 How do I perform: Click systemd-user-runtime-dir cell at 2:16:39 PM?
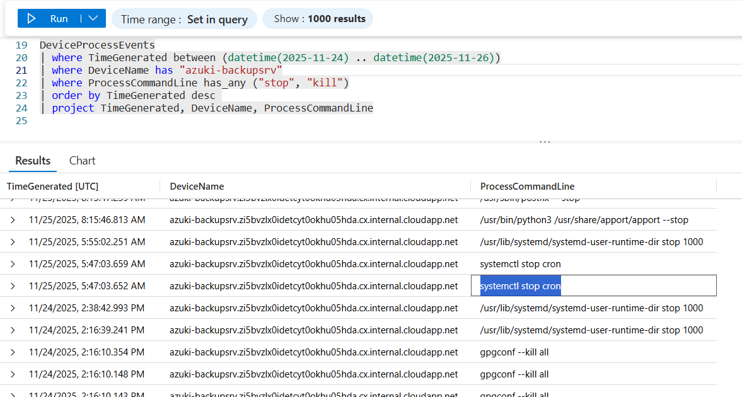591,330
